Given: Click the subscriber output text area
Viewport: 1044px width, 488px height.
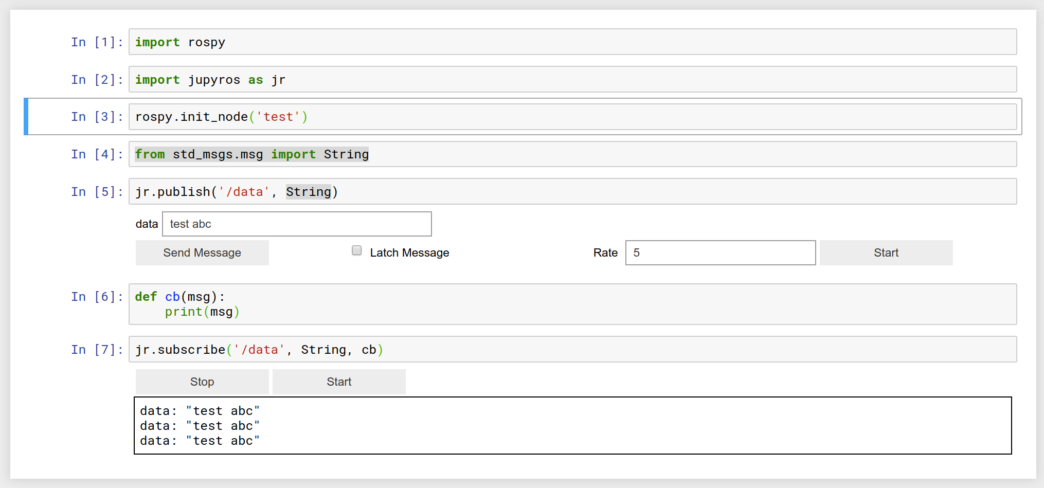Looking at the screenshot, I should click(573, 425).
